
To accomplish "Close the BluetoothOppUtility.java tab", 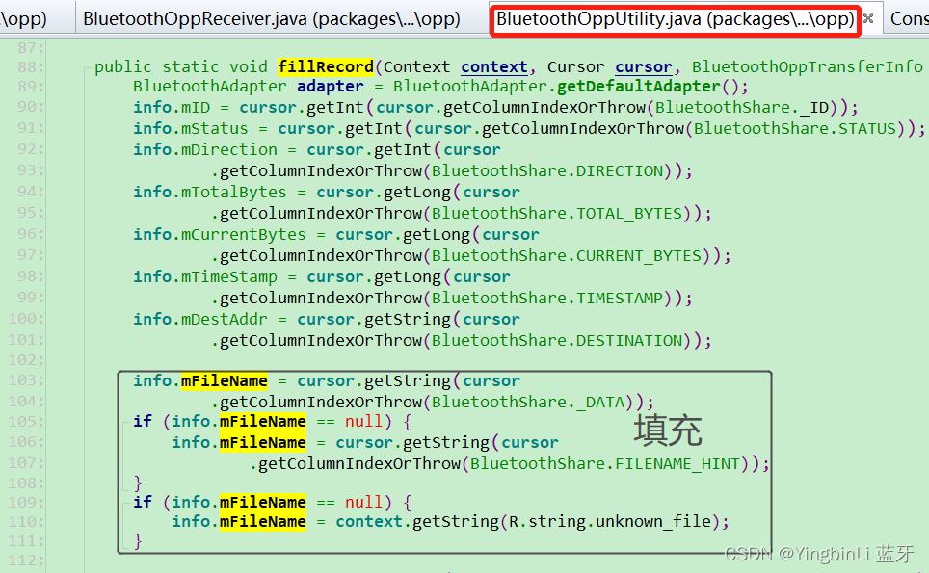I will click(868, 19).
